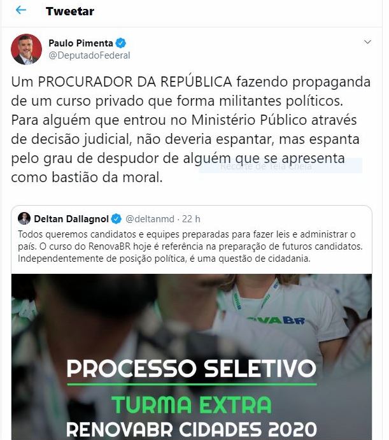Click the TURMA EXTRA banner text
389x440 pixels.
[192, 404]
